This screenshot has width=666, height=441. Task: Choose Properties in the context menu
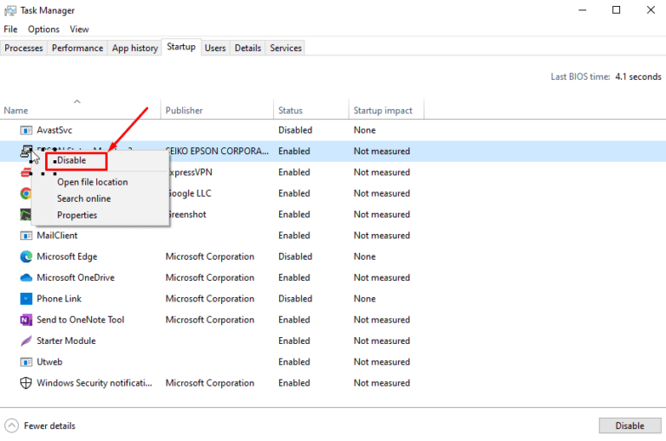(x=77, y=215)
